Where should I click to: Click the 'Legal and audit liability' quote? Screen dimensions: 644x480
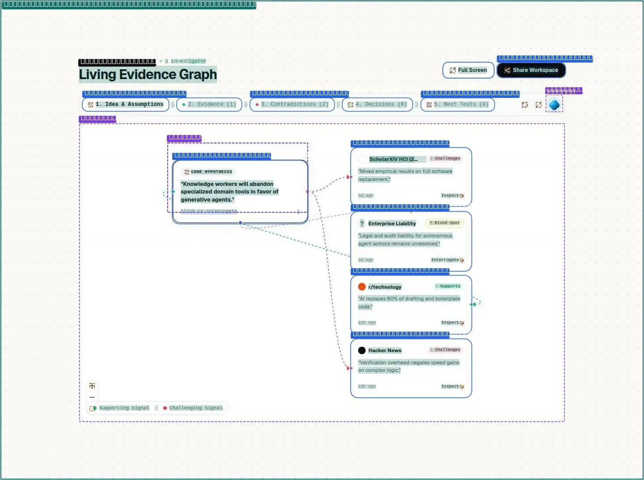[x=405, y=240]
